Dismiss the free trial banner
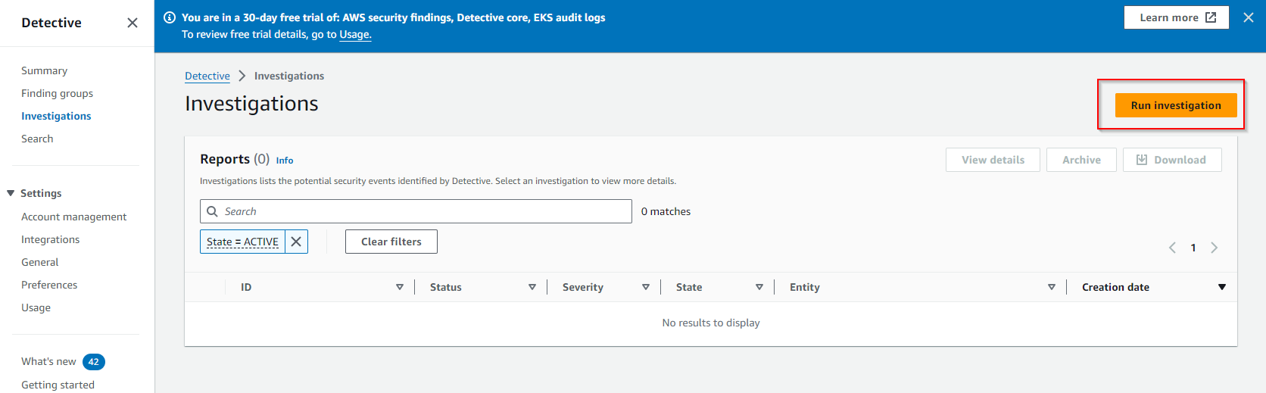The height and width of the screenshot is (393, 1266). point(1248,17)
